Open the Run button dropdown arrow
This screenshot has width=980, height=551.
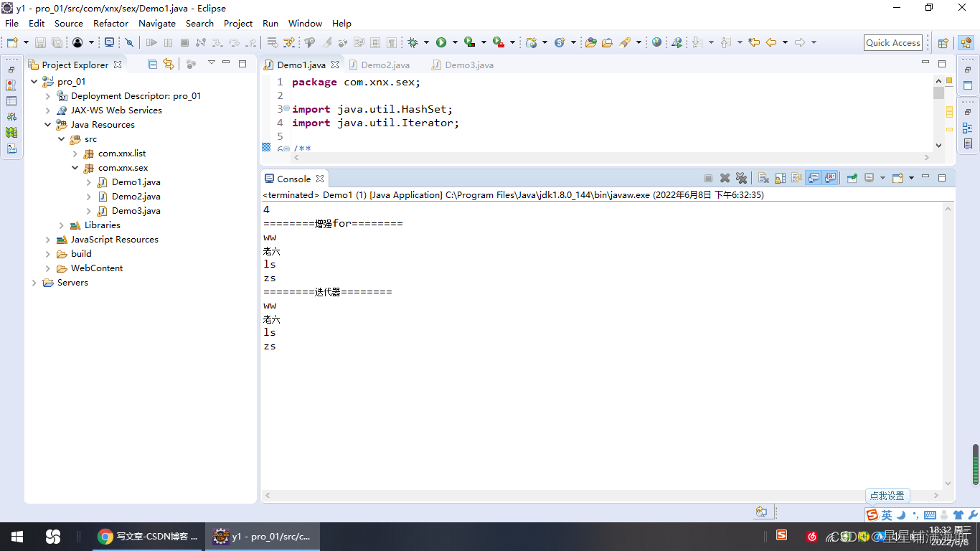[x=455, y=42]
